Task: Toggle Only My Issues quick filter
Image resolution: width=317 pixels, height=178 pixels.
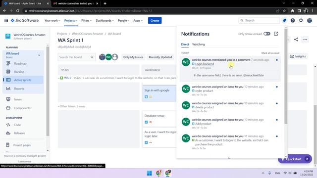Action: (133, 57)
